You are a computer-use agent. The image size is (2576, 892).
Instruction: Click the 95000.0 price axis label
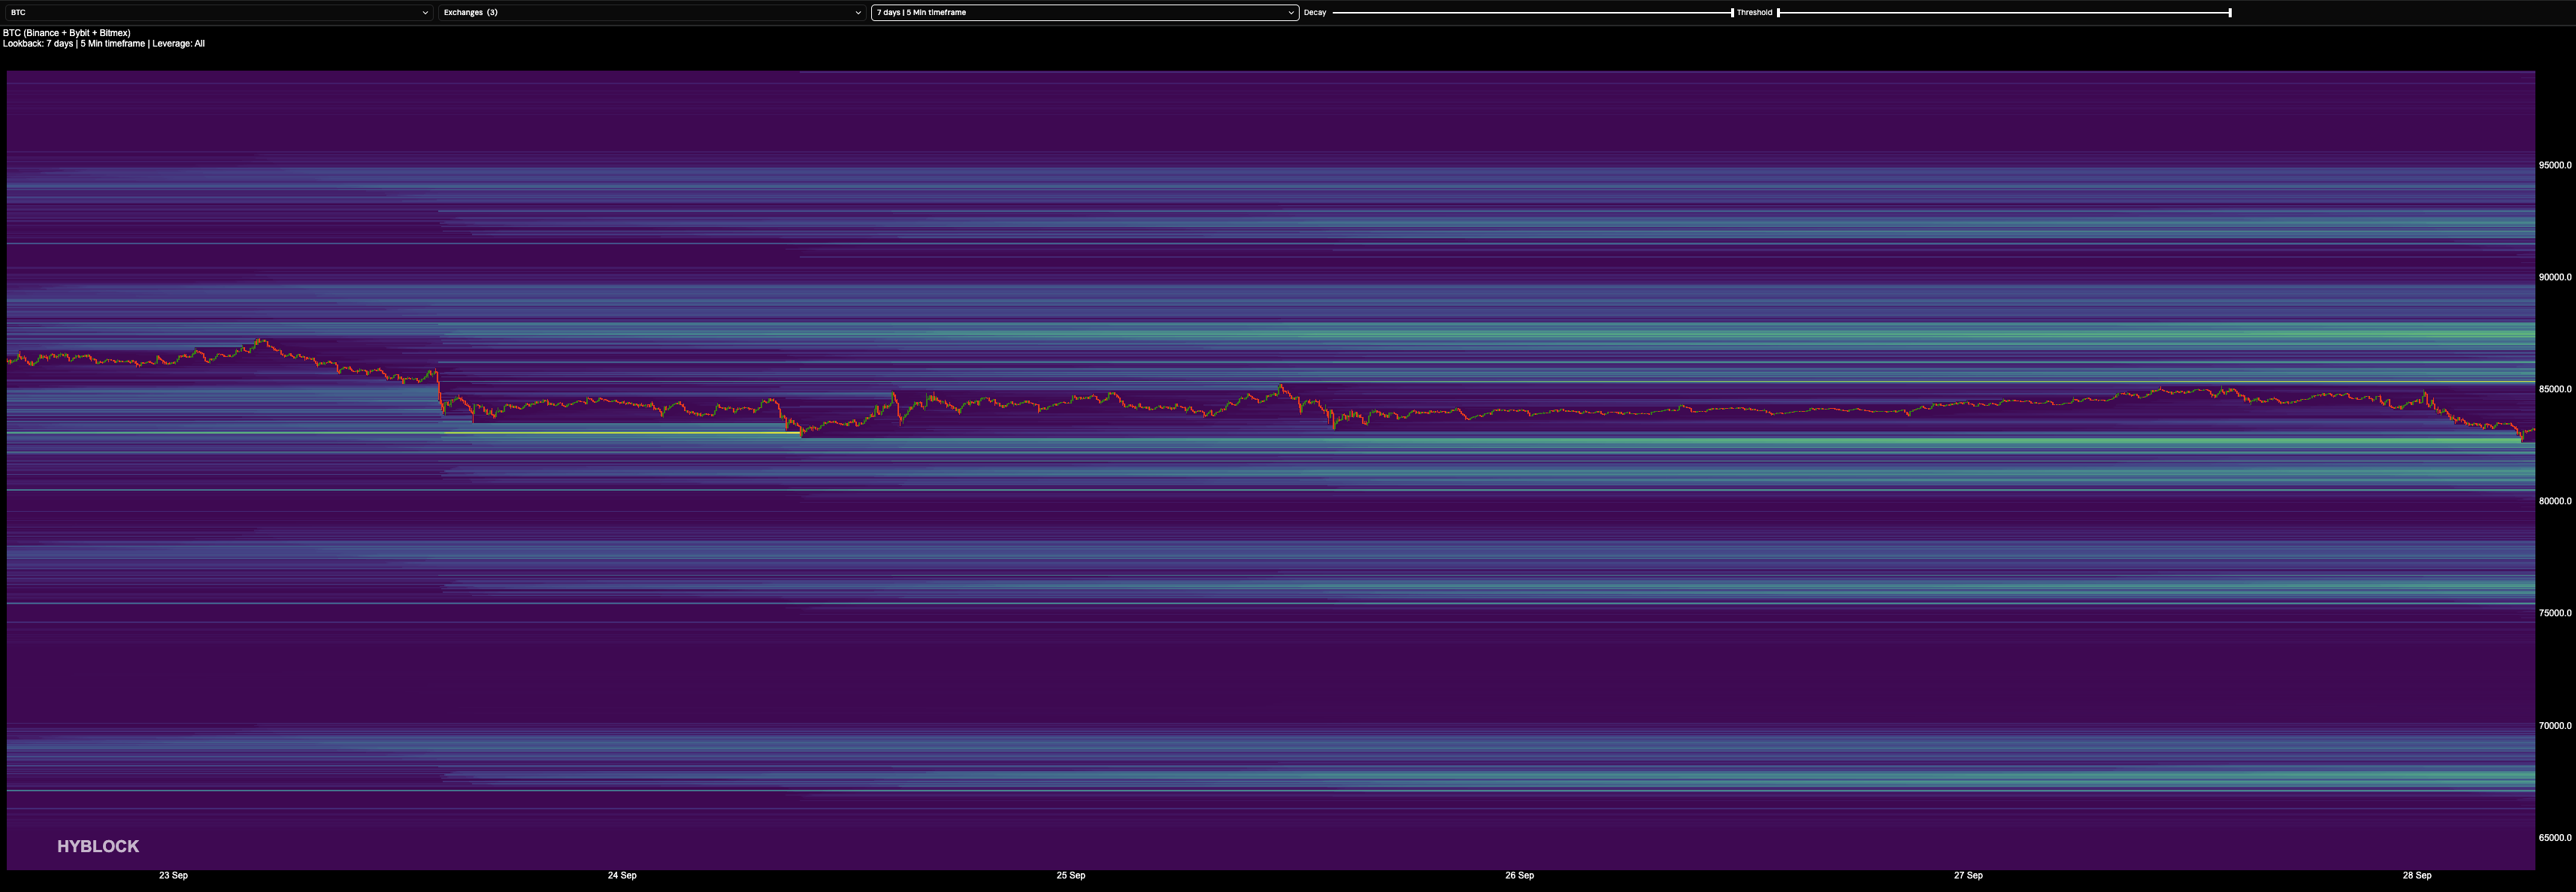(2555, 165)
